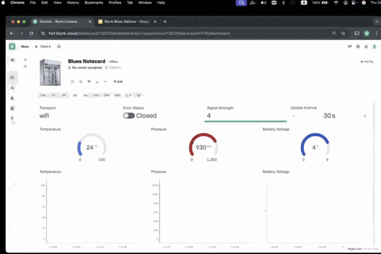Close the device view with X icon
This screenshot has width=381, height=254.
[x=25, y=60]
